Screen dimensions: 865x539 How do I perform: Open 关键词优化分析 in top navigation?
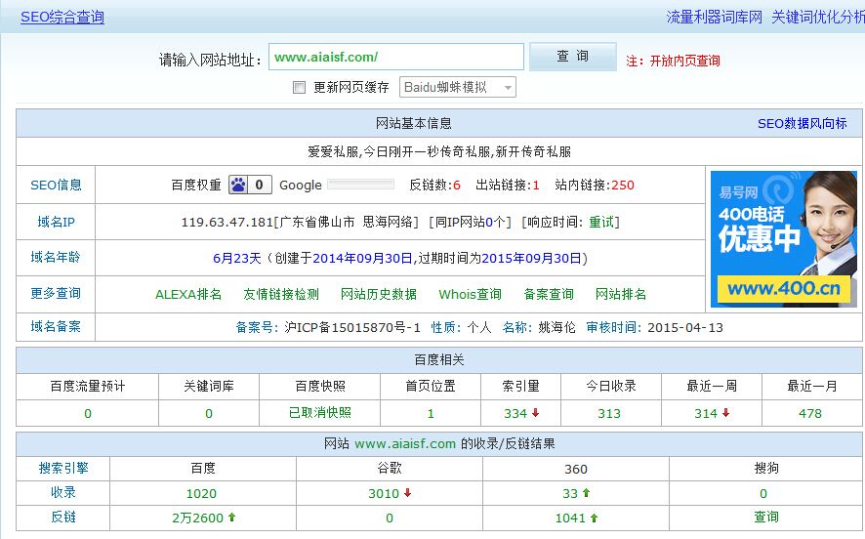tap(817, 18)
